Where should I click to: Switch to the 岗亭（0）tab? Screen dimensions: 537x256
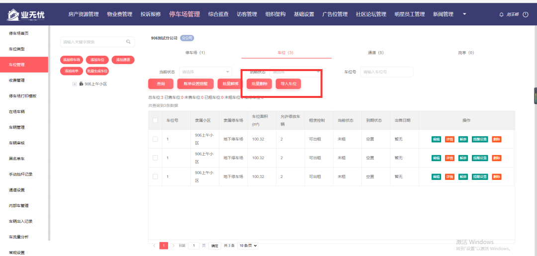click(466, 53)
